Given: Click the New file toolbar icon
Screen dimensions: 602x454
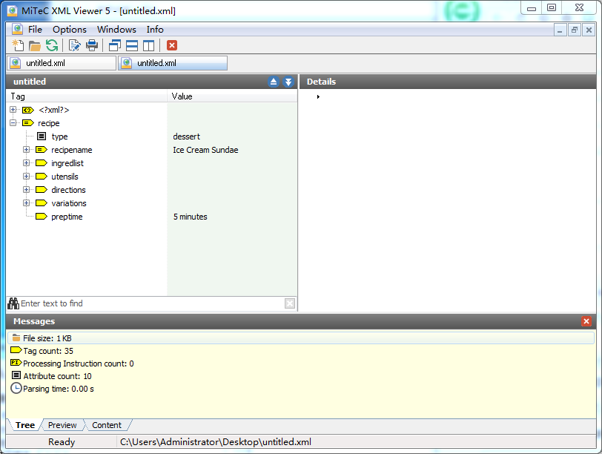Looking at the screenshot, I should tap(19, 45).
